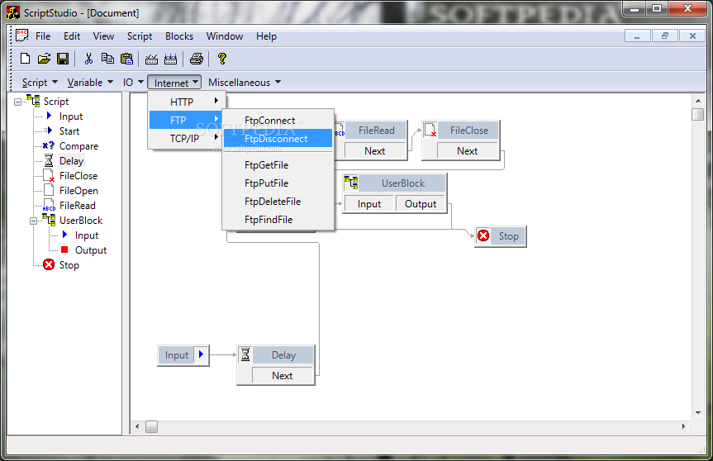This screenshot has height=461, width=713.
Task: Expand the TCP/IP submenu
Action: coord(187,138)
